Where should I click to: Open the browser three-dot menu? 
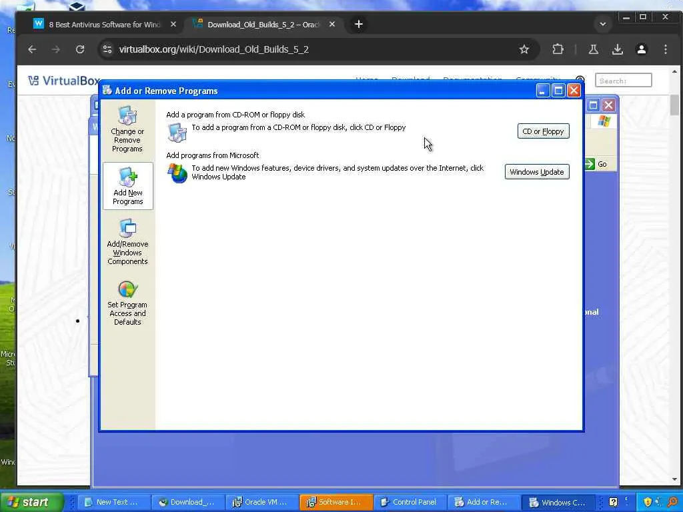(x=665, y=49)
